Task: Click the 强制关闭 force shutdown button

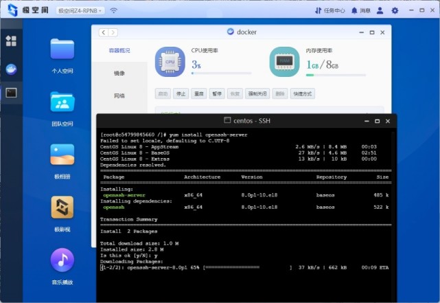Action: (257, 94)
